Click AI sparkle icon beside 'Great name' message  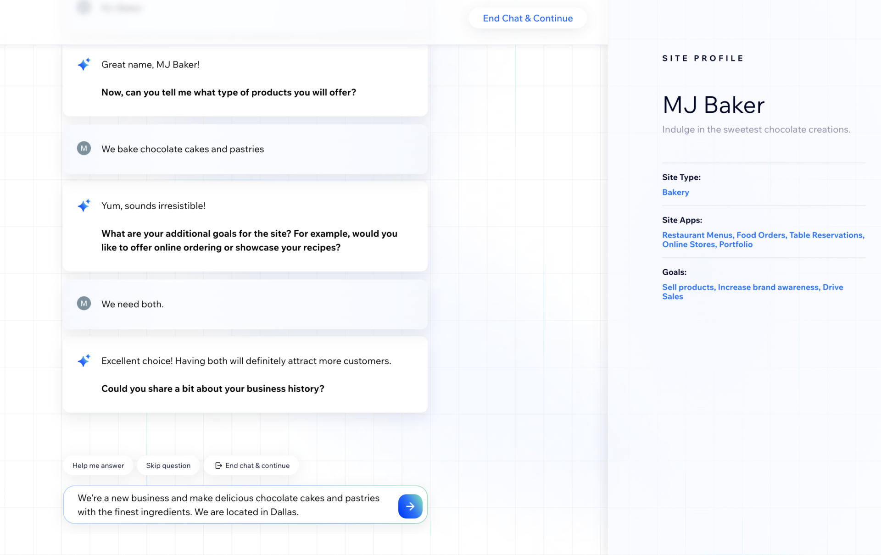(84, 64)
